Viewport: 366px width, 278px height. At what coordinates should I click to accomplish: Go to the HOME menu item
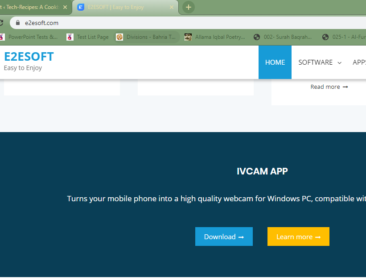275,62
